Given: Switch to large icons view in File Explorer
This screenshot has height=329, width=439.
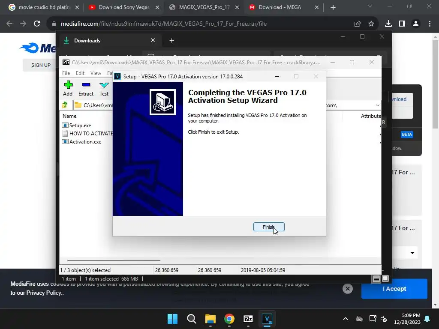Looking at the screenshot, I should coord(385,278).
